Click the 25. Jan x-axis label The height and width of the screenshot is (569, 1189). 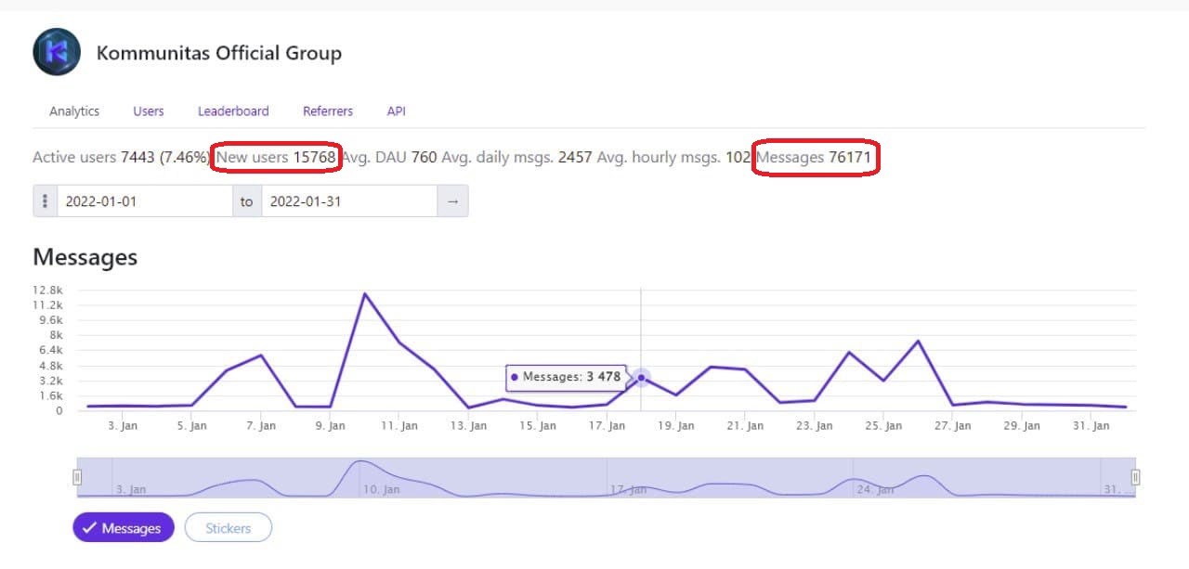pos(883,426)
